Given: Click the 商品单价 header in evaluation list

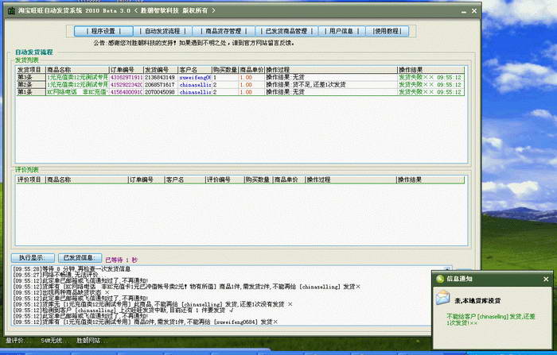Looking at the screenshot, I should 289,179.
